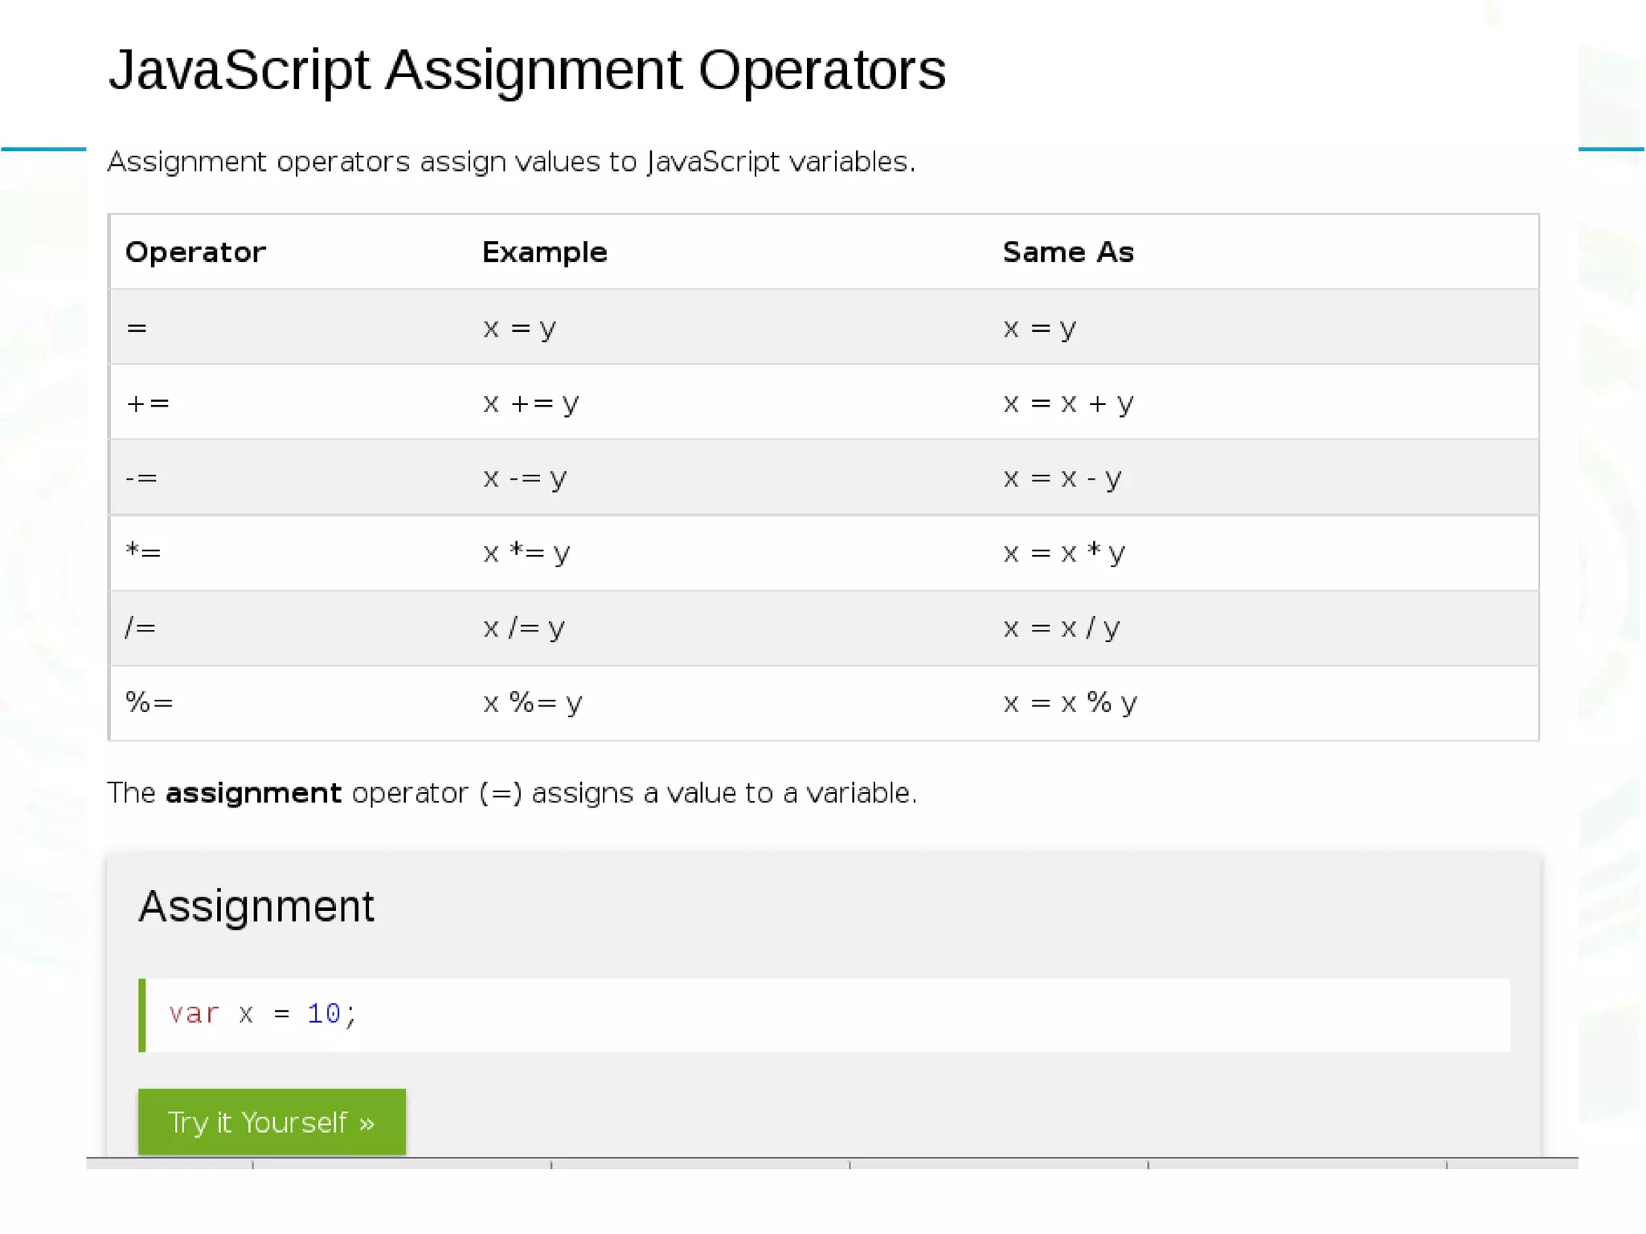Click the -= operator cell
The width and height of the screenshot is (1646, 1234).
coord(141,478)
